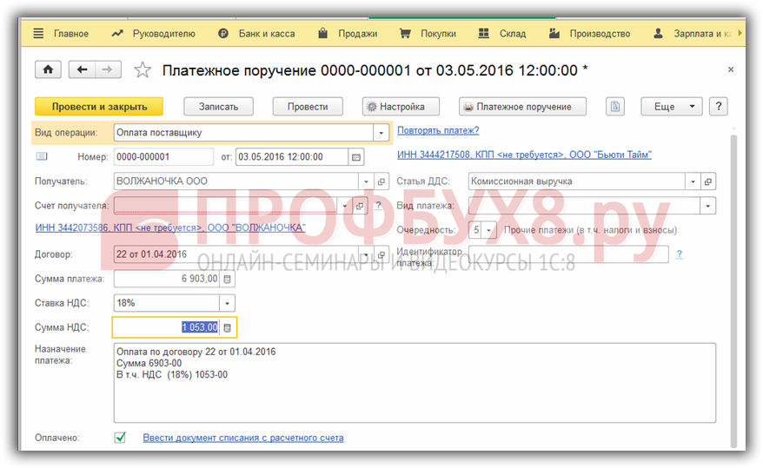
Task: Open the Еще actions menu
Action: (x=672, y=107)
